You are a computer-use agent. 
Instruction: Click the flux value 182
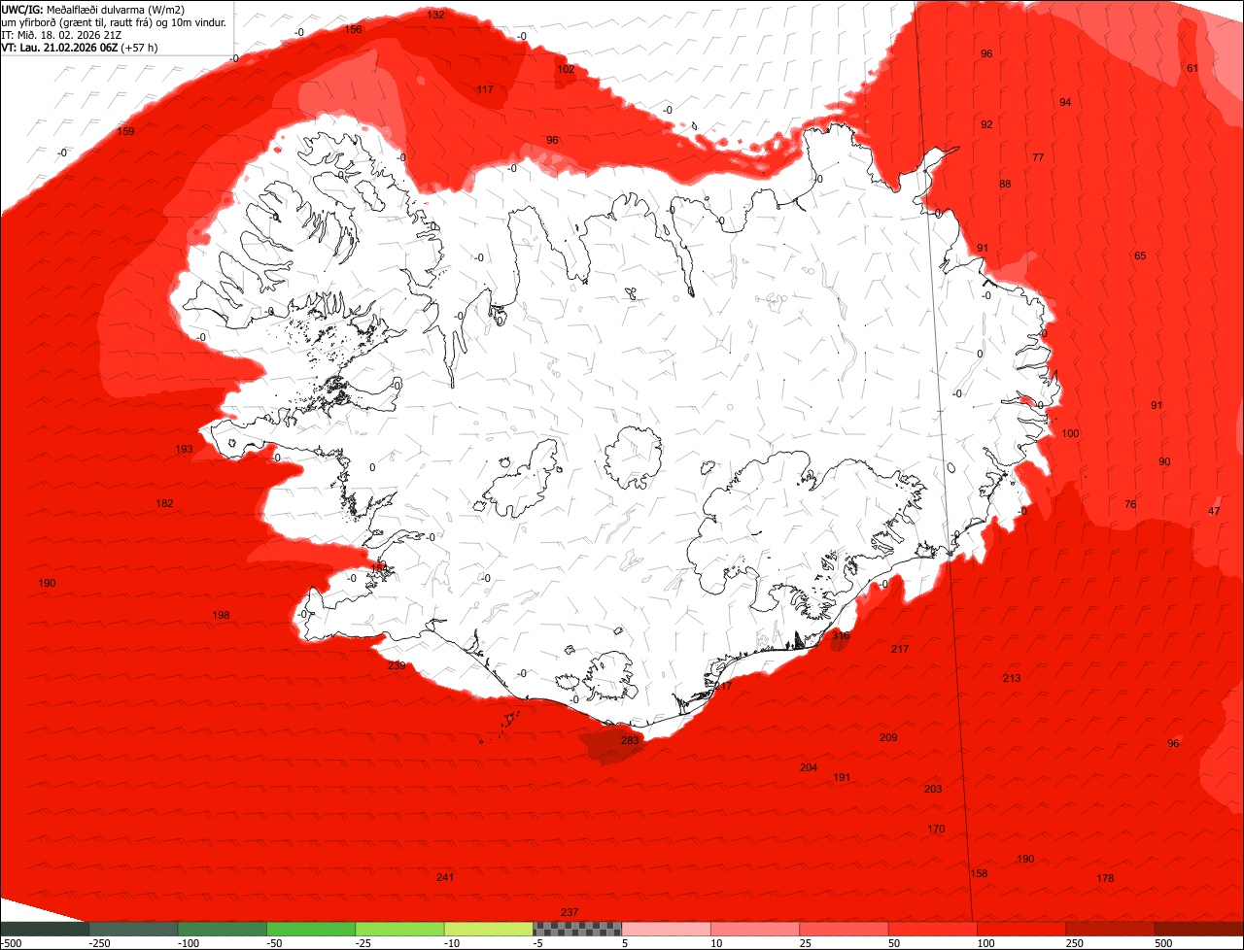165,503
